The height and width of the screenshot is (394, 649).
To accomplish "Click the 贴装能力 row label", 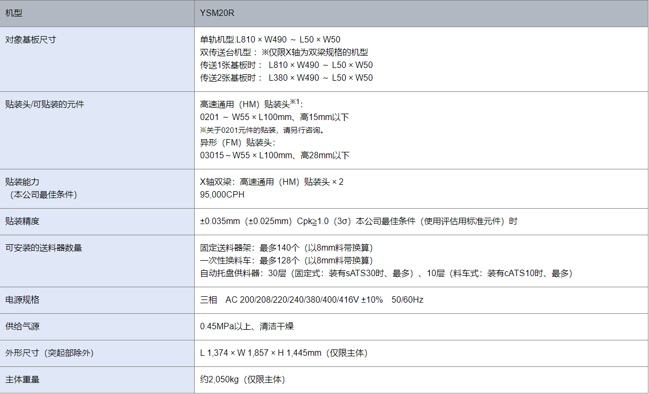I will coord(22,182).
